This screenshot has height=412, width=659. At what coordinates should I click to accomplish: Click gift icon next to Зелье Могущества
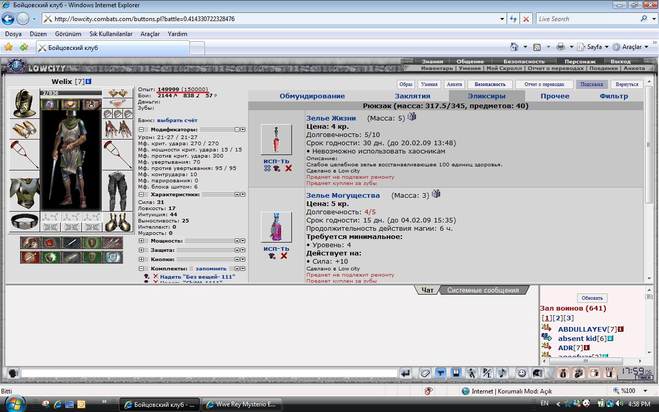(x=436, y=194)
